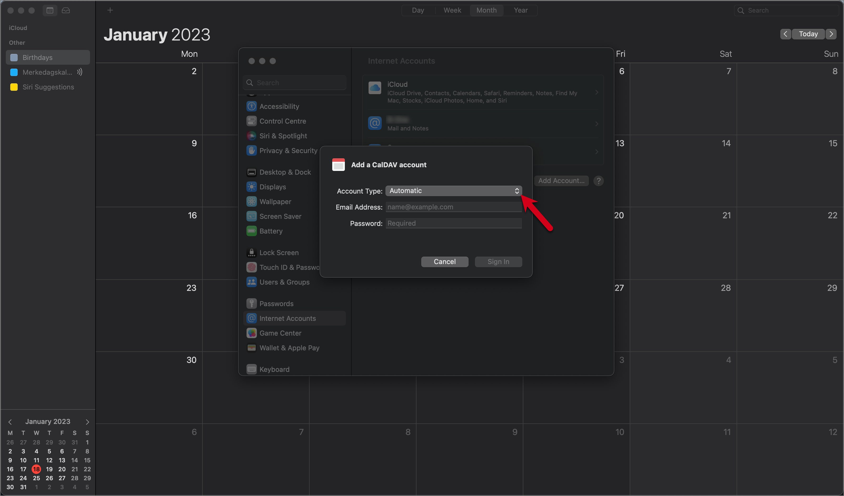The image size is (844, 496).
Task: Click the shared broadcast icon beside Merkedagskal
Action: (x=80, y=72)
